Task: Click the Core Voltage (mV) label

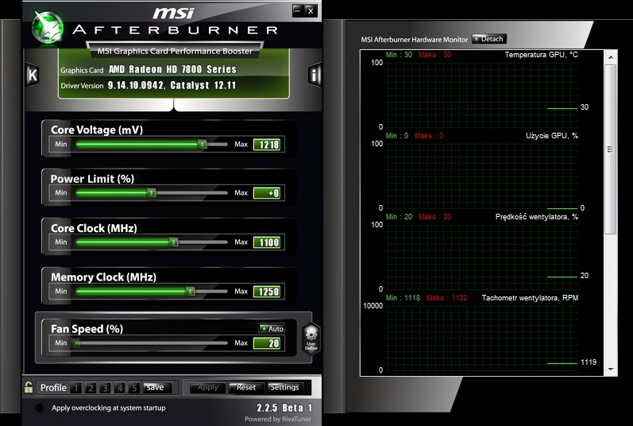Action: coord(97,130)
